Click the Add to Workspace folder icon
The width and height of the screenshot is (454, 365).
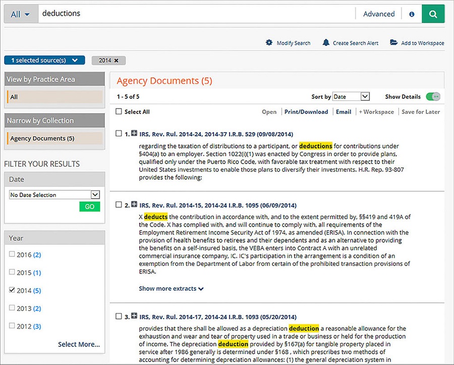point(393,43)
